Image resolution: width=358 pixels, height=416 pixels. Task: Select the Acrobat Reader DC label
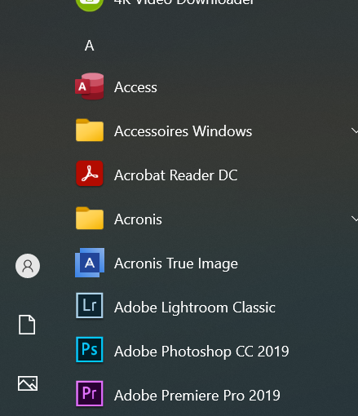click(x=176, y=175)
